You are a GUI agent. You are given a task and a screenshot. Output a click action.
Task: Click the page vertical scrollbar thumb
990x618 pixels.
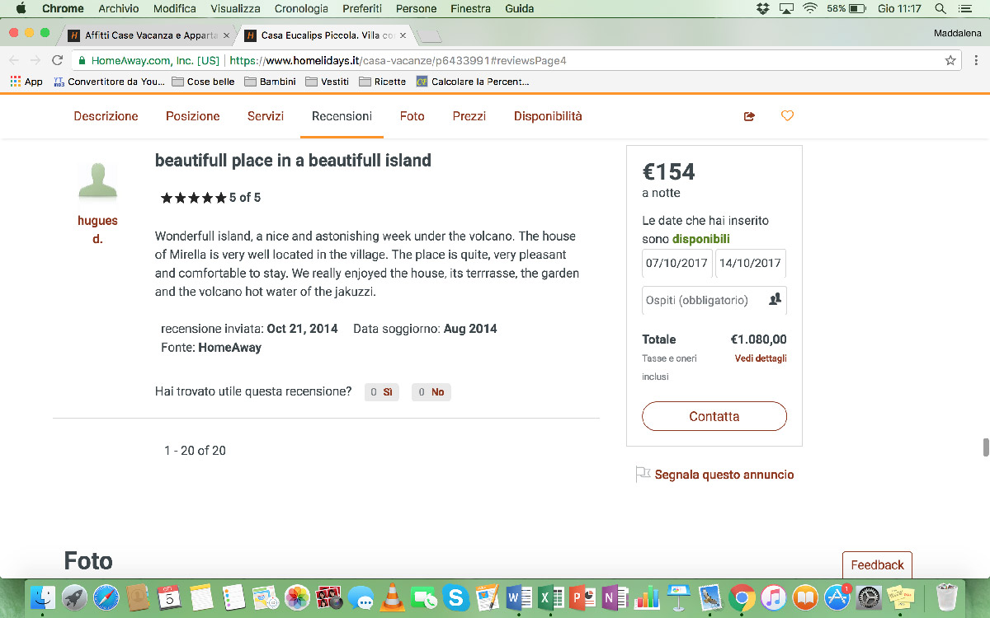click(985, 447)
